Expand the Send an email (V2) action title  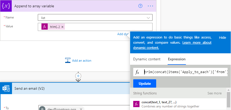[x=29, y=88]
